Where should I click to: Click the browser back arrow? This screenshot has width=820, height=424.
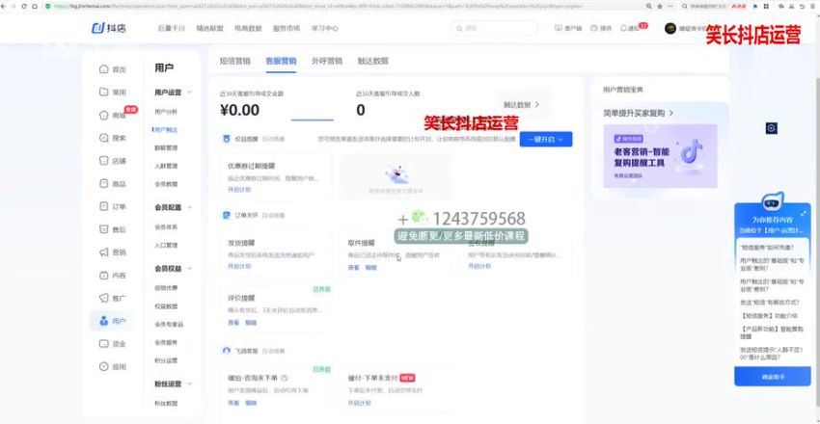click(4, 6)
